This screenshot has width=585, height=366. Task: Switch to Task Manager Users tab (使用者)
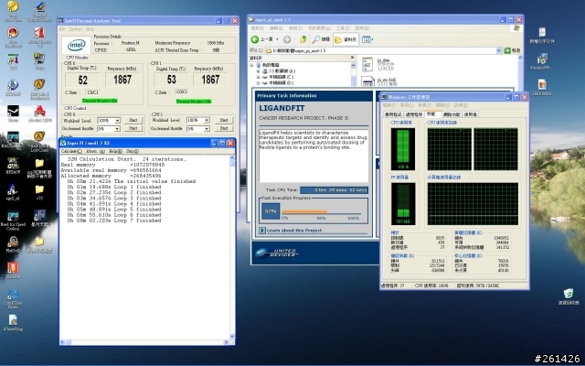tap(470, 114)
